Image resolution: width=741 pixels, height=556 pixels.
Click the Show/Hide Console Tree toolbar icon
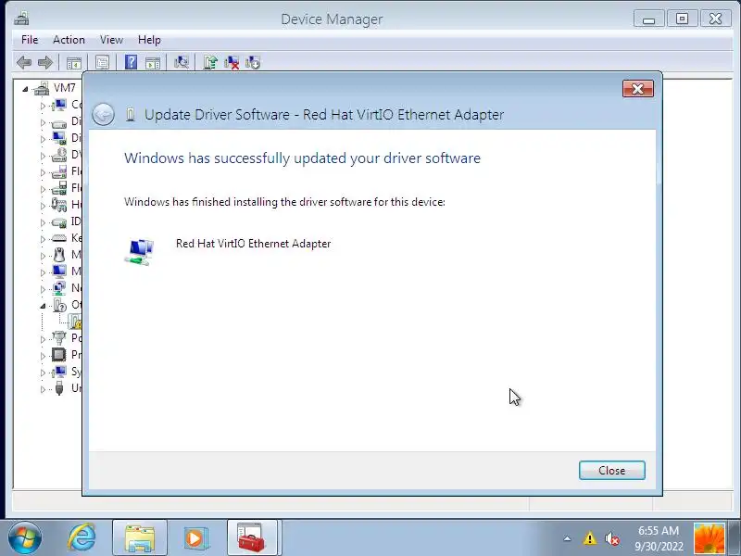coord(74,62)
